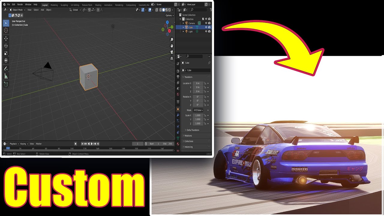Open the Playback dropdown in timeline
Image resolution: width=384 pixels, height=216 pixels.
(14, 144)
